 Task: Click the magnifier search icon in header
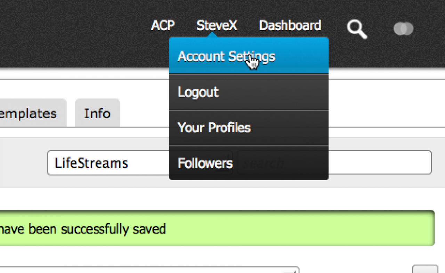point(357,29)
